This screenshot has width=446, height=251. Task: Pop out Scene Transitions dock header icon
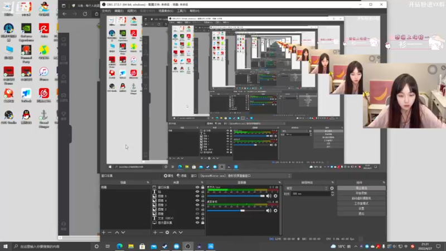coord(332,182)
